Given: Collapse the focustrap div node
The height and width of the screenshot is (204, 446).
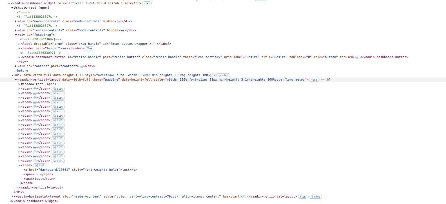Looking at the screenshot, I should coord(16,35).
